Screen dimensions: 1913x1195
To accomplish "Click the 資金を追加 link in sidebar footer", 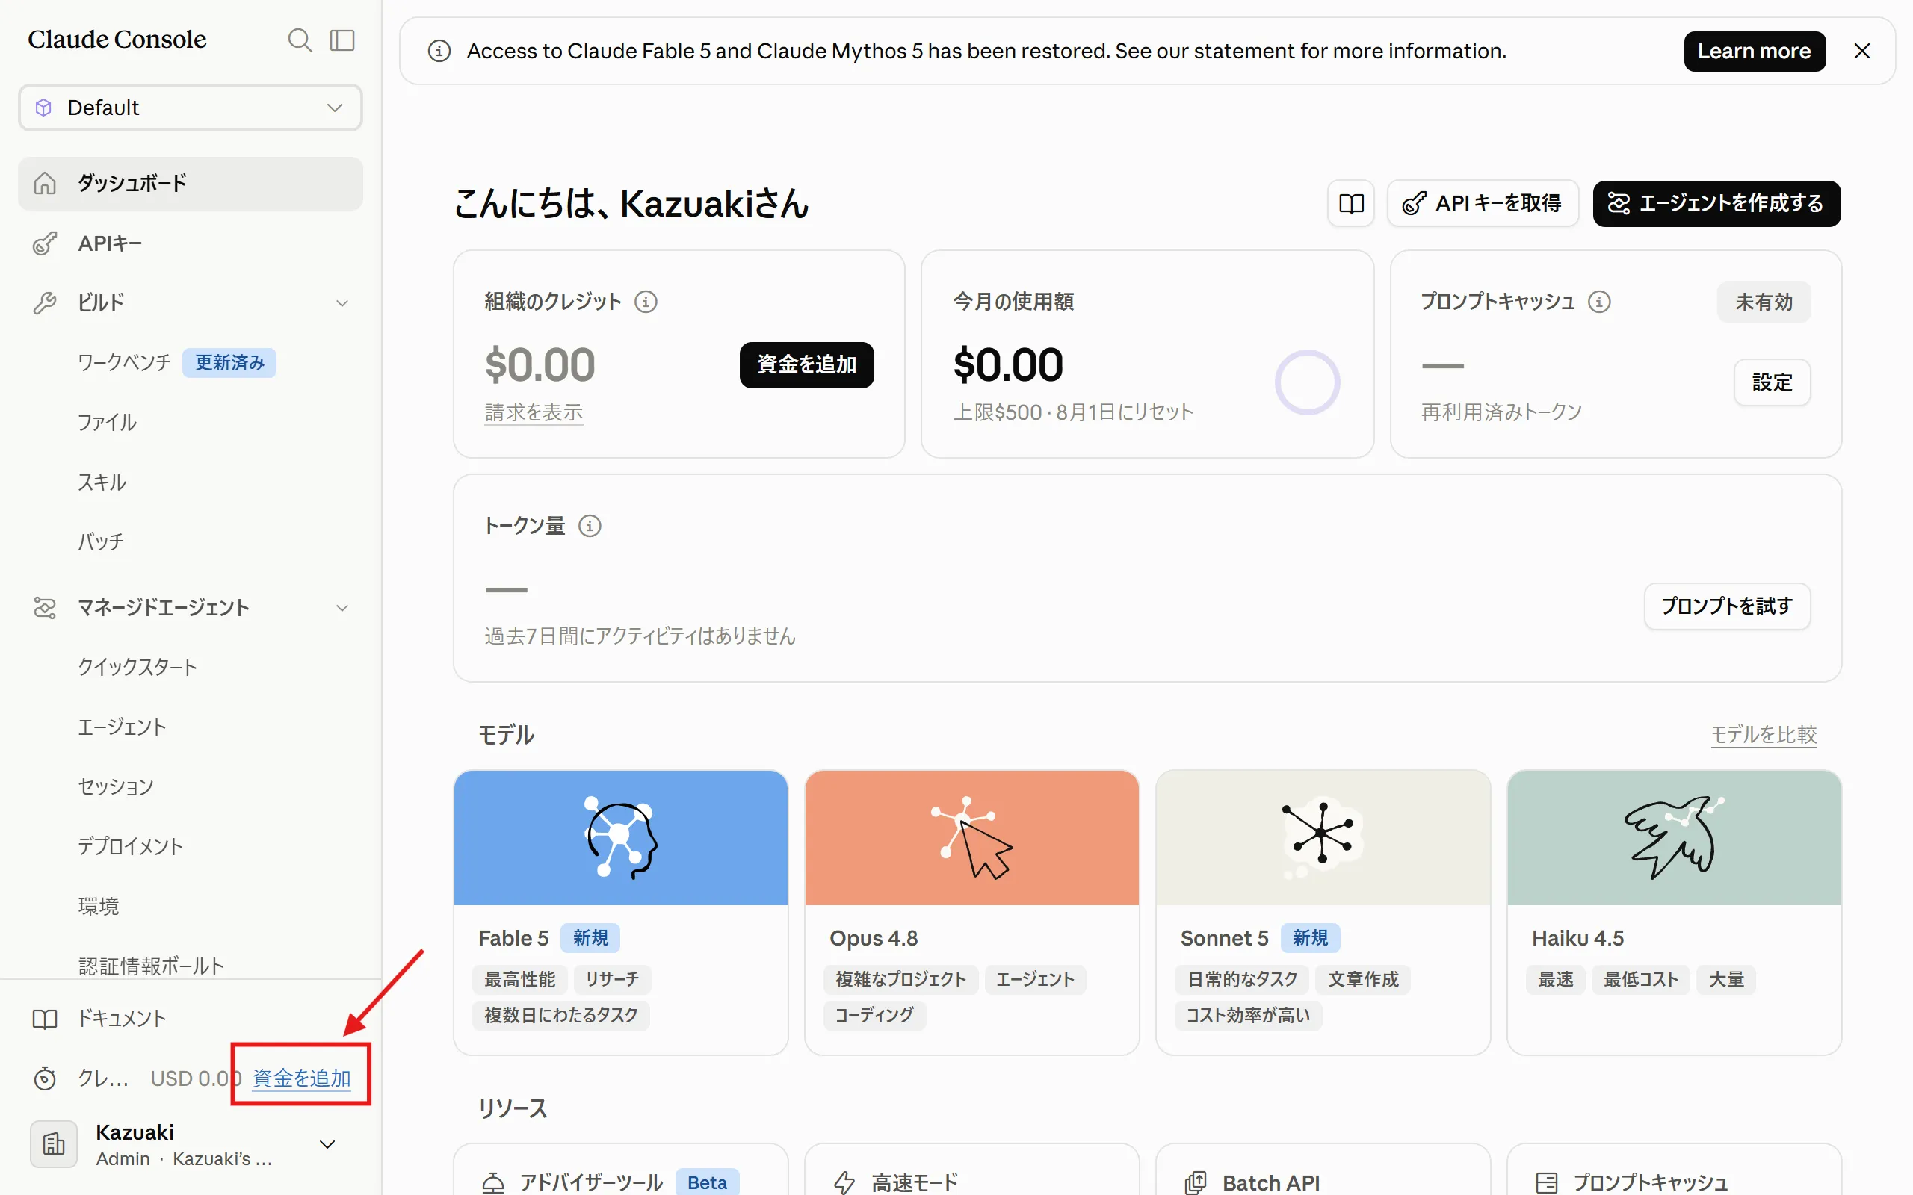I will (x=301, y=1078).
